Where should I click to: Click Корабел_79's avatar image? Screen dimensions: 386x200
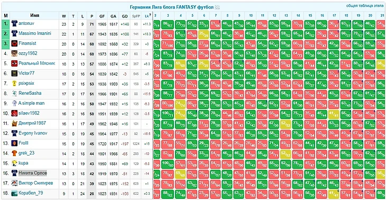(14, 193)
